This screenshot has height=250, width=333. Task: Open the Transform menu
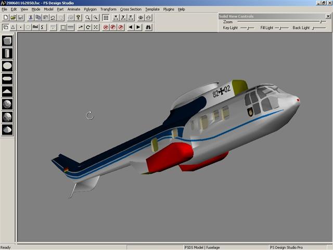point(108,9)
